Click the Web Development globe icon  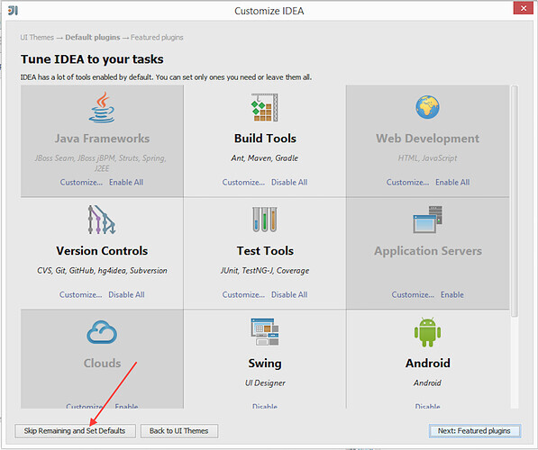coord(427,107)
